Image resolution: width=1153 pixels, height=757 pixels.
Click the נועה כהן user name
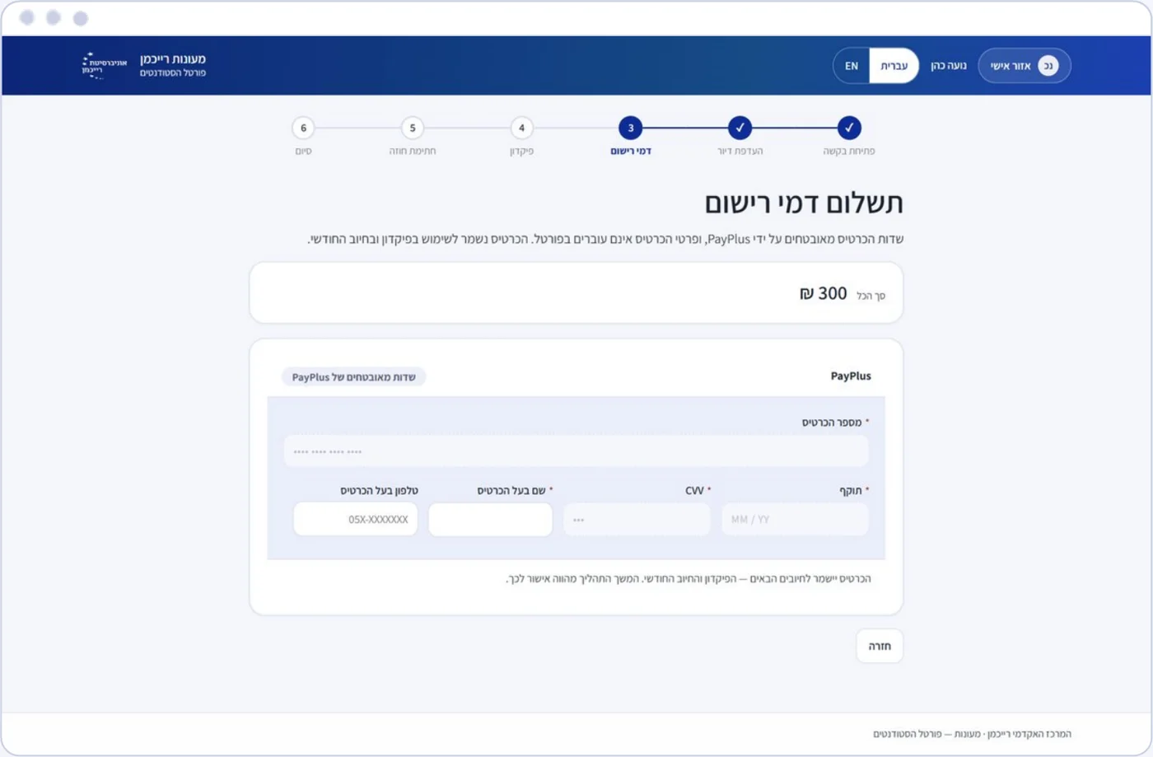949,66
